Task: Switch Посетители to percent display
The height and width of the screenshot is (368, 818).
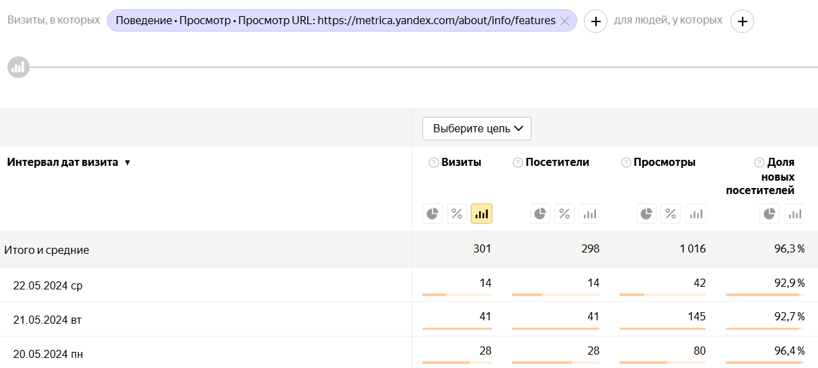Action: click(x=564, y=214)
